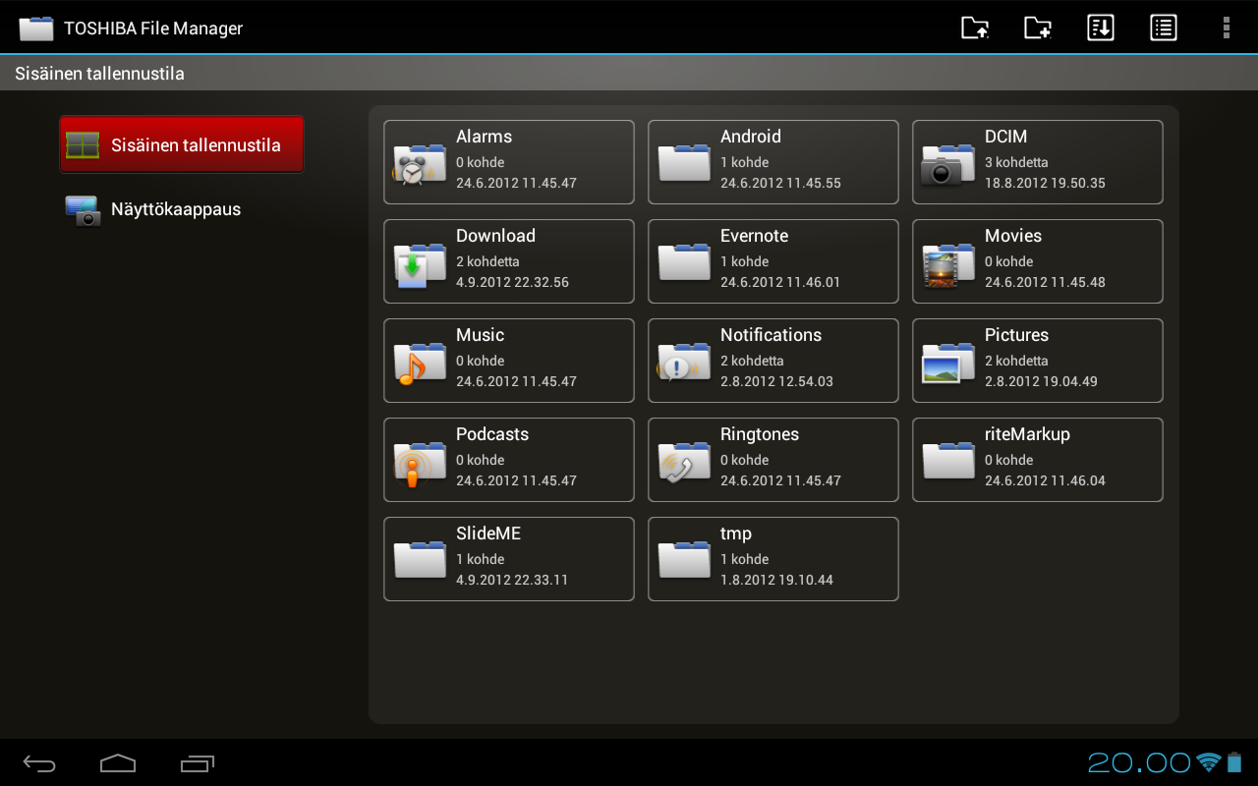The height and width of the screenshot is (786, 1258).
Task: Click the Movies folder icon
Action: pos(948,264)
